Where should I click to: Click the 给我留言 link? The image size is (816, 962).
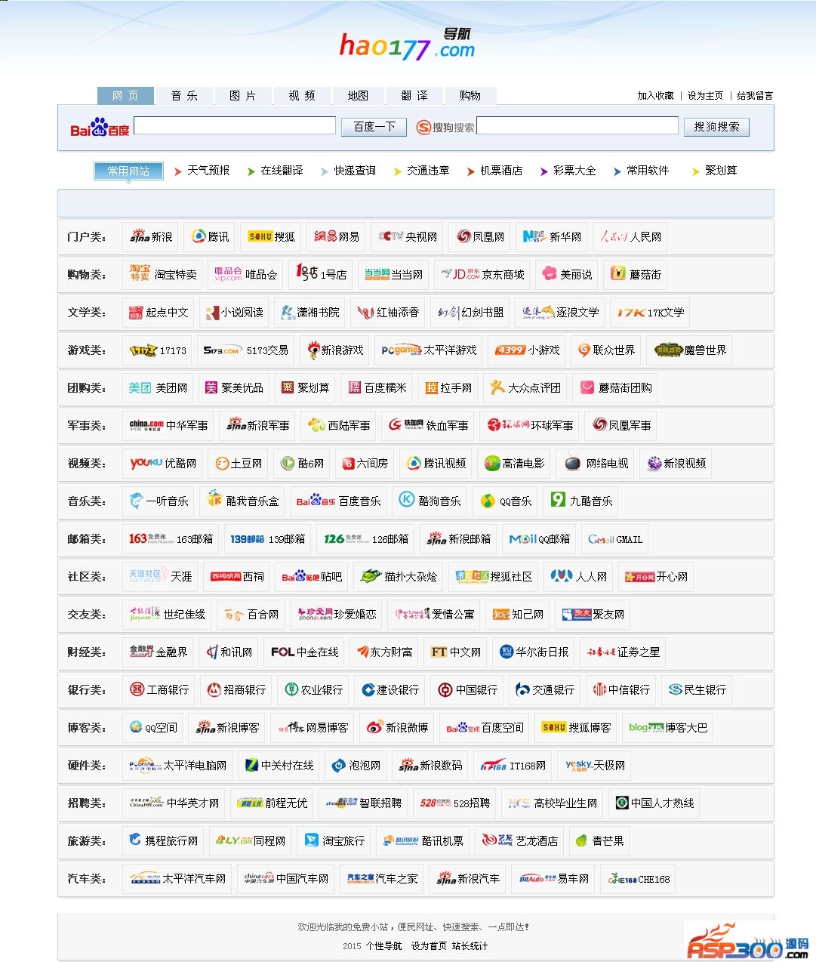[755, 96]
